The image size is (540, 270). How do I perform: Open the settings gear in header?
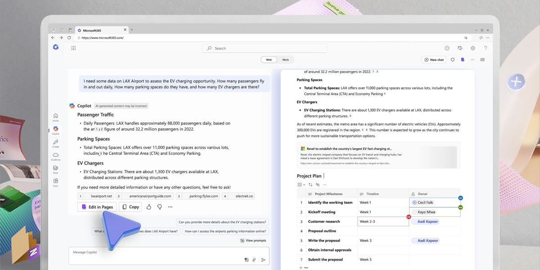[x=473, y=48]
